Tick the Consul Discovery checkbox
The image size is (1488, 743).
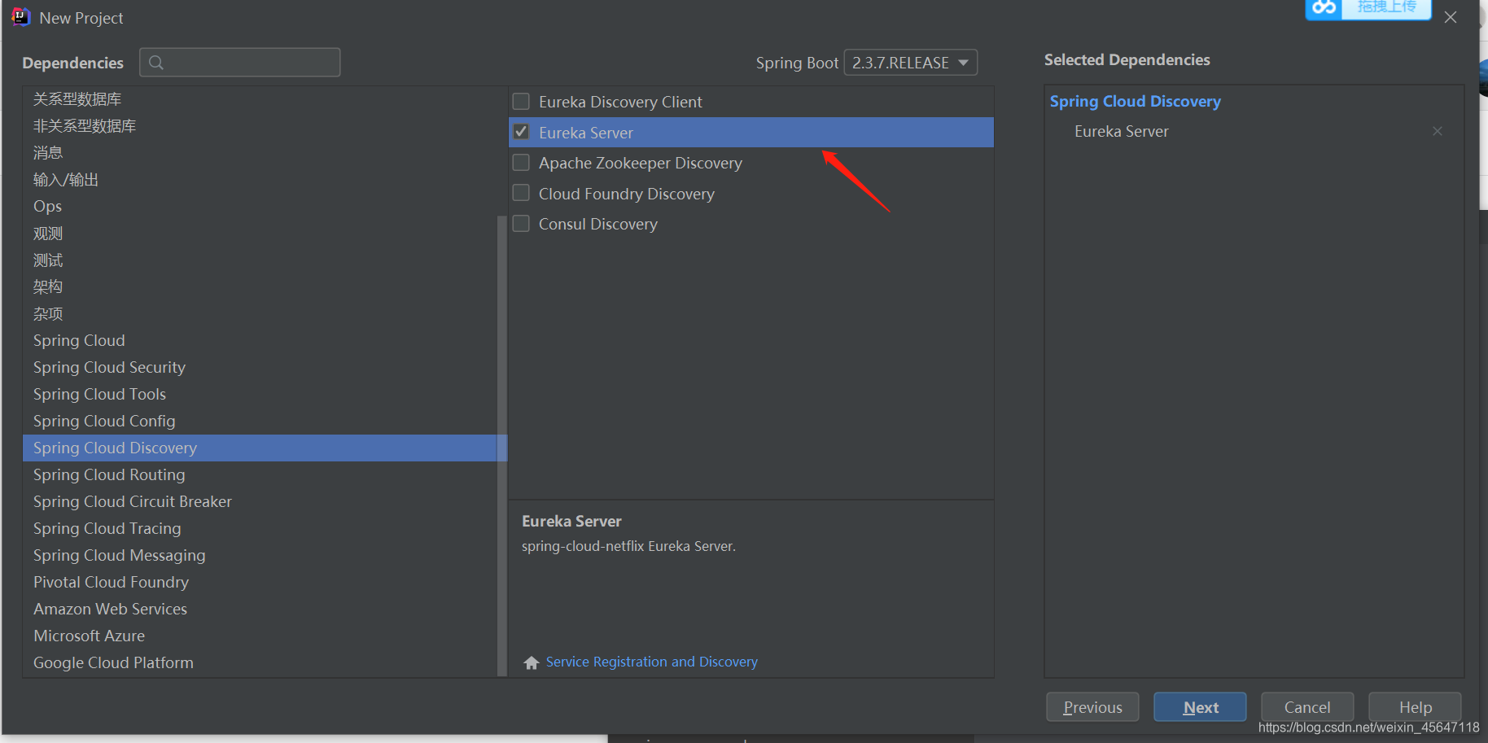(x=521, y=224)
